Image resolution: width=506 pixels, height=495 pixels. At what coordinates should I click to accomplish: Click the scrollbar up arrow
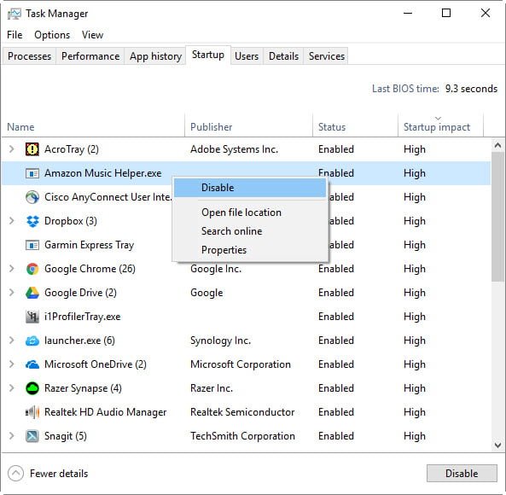tap(497, 145)
